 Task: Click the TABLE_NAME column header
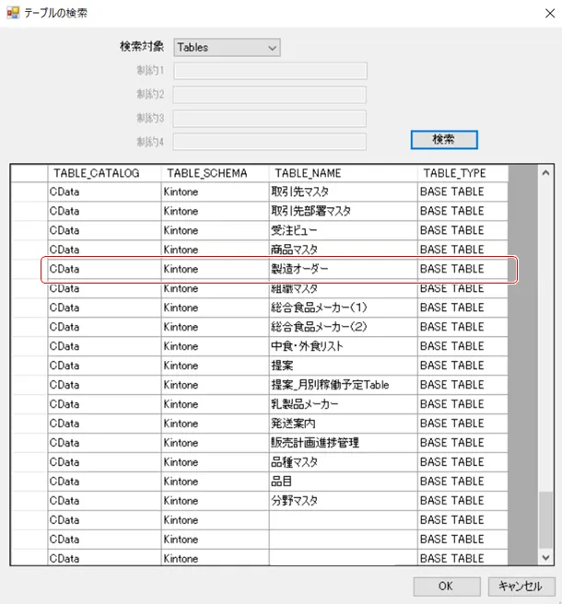pyautogui.click(x=343, y=173)
